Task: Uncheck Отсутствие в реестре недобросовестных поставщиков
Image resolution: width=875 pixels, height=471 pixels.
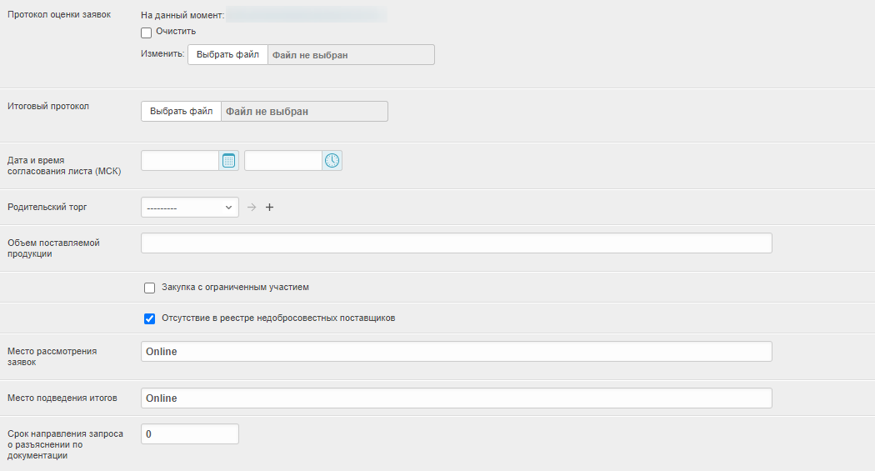Action: (x=150, y=318)
